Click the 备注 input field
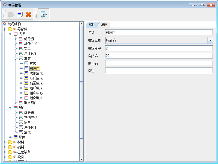218x164 pixels. 159,71
